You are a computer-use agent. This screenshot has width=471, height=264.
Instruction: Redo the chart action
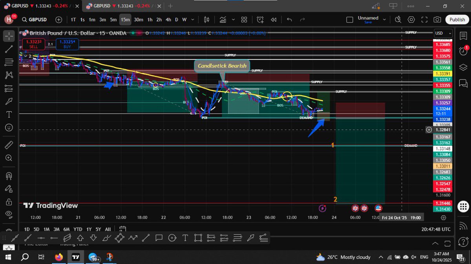tap(302, 20)
